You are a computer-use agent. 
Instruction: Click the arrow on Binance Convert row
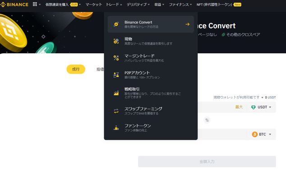[187, 24]
